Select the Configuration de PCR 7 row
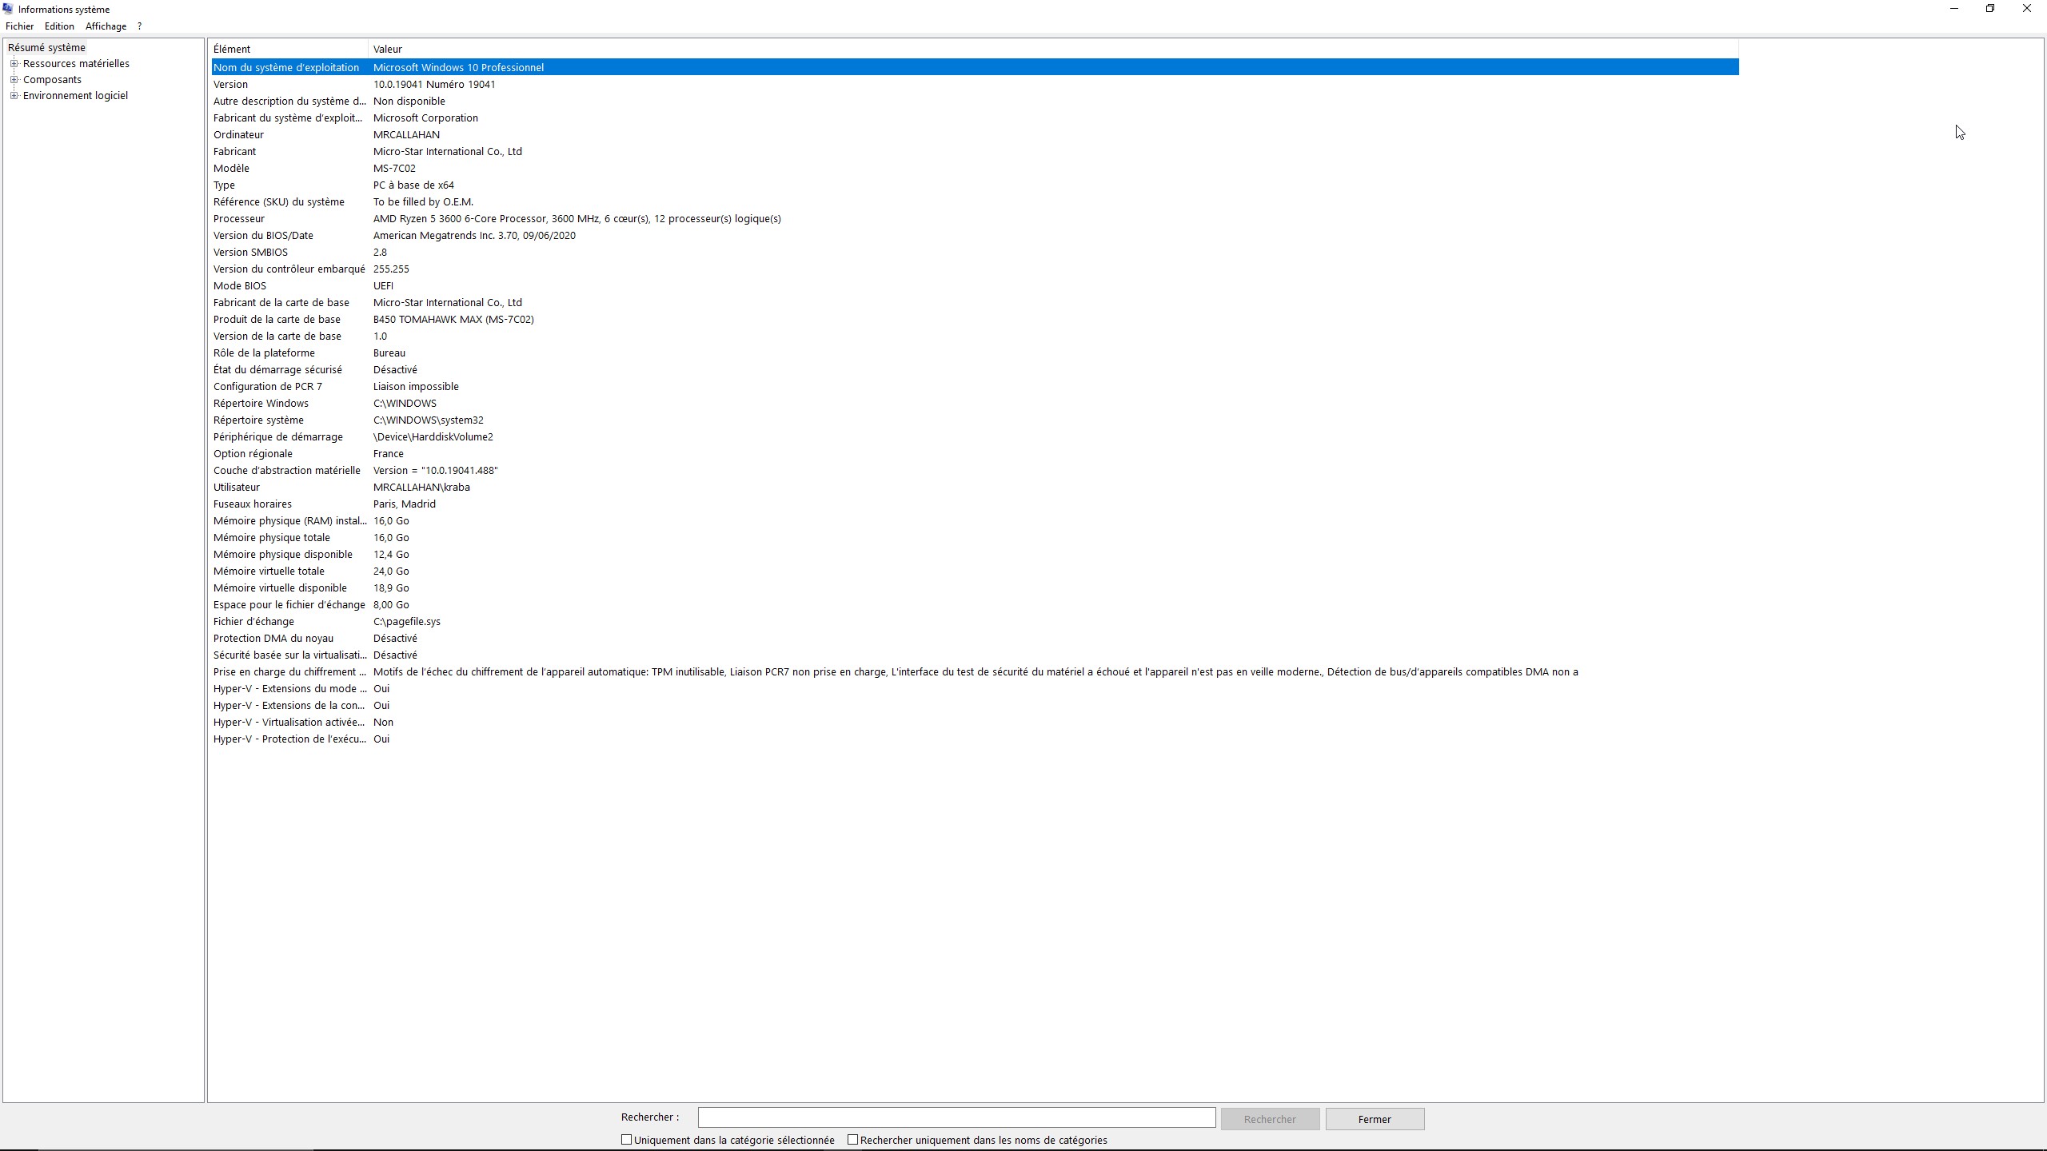The height and width of the screenshot is (1151, 2047). (975, 387)
